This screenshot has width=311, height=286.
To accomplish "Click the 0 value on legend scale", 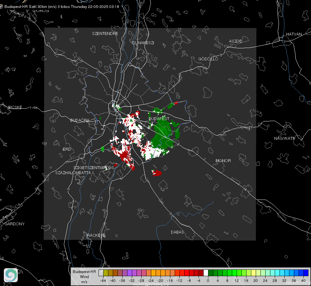I will (208, 281).
